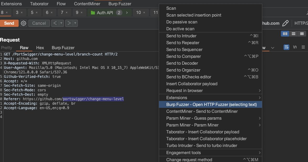Click the Cancel button
This screenshot has width=308, height=162.
click(39, 23)
